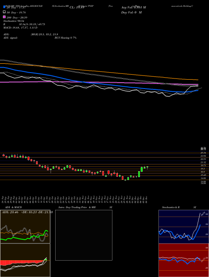Select the '200 Day = 20.59' legend text
The width and height of the screenshot is (209, 277).
[x=17, y=17]
